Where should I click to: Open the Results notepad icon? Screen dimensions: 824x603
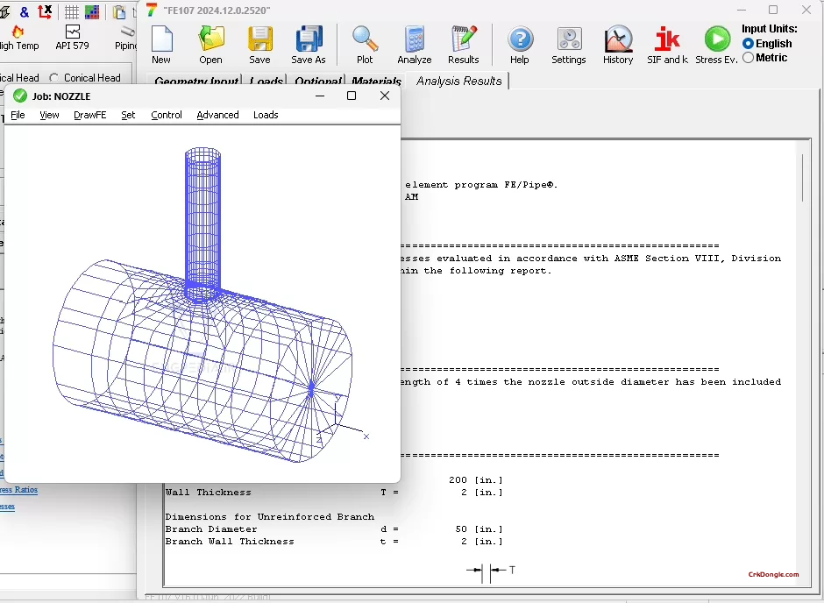pos(464,39)
